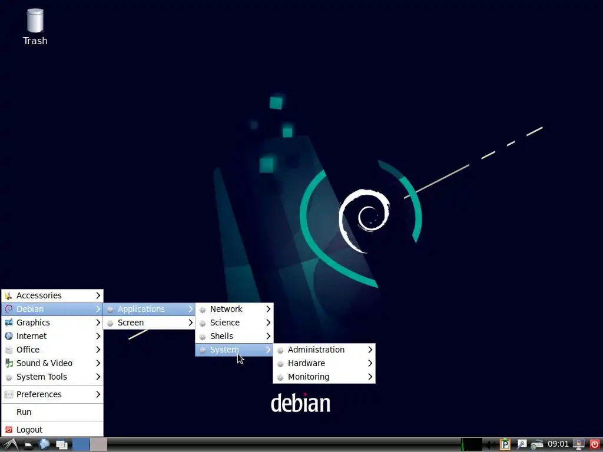Expand arrow next to Hardware
The image size is (603, 452).
coord(370,363)
